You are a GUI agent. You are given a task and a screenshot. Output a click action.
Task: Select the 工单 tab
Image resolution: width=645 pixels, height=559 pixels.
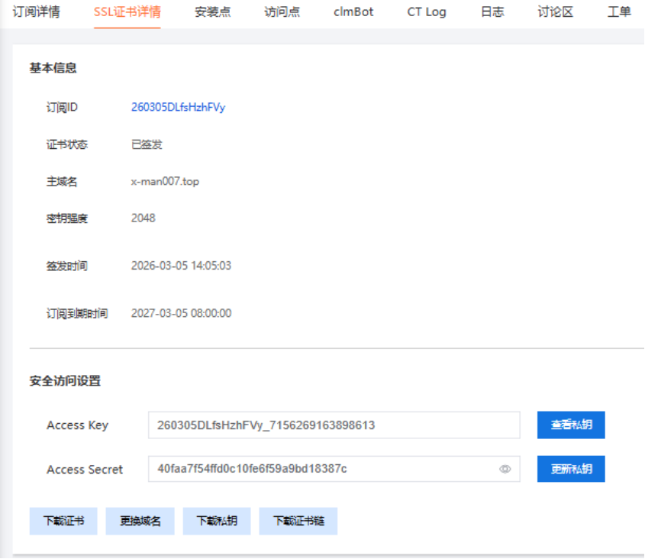[619, 12]
